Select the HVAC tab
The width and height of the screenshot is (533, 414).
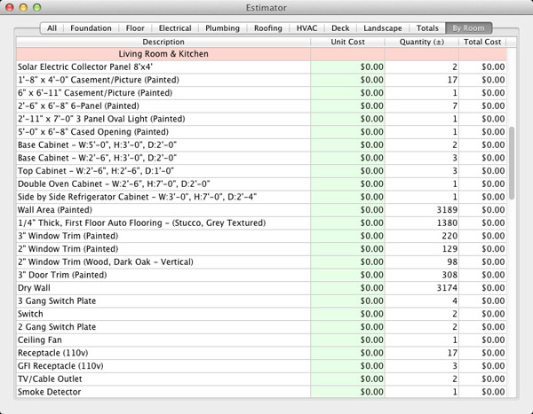306,28
